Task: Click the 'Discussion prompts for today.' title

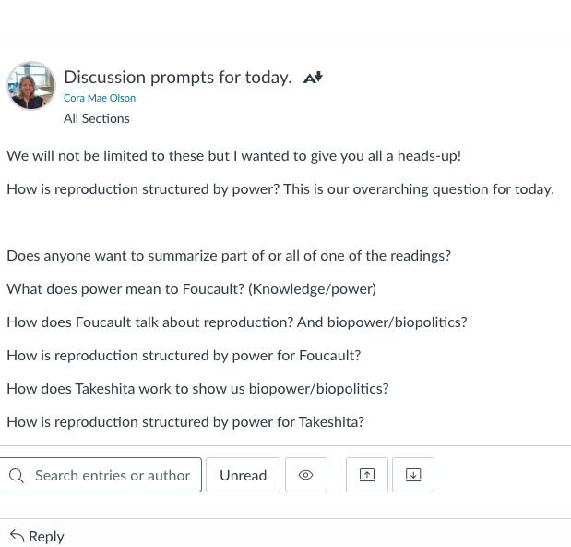Action: [177, 77]
